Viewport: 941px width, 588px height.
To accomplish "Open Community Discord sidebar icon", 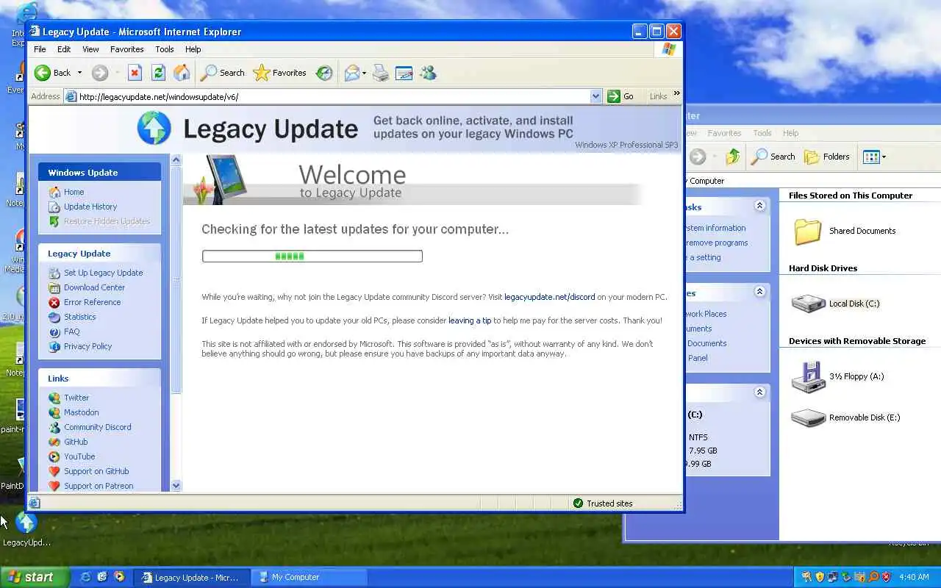I will pyautogui.click(x=54, y=427).
